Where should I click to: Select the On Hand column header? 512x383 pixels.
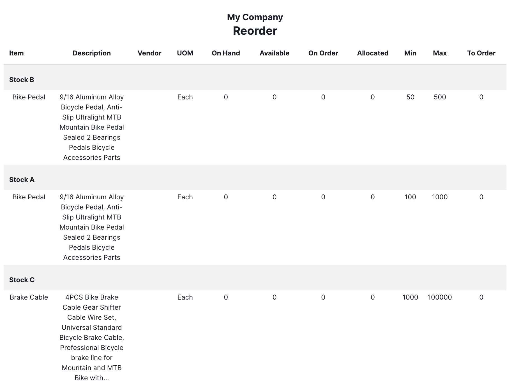[226, 53]
